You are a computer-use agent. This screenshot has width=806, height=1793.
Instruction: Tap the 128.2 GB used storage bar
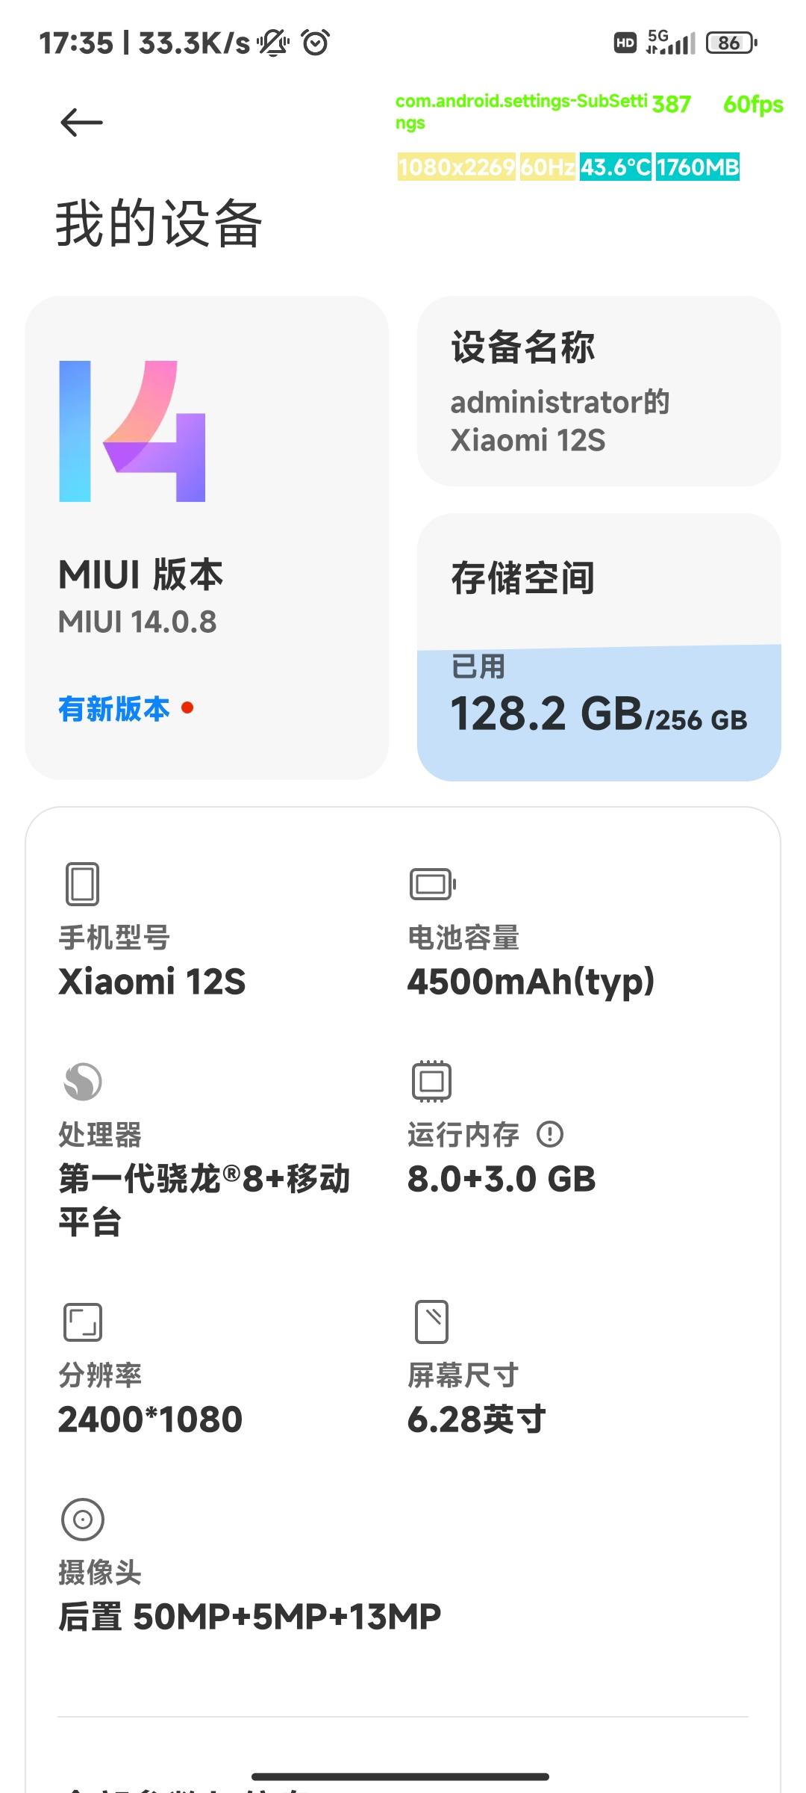click(599, 713)
